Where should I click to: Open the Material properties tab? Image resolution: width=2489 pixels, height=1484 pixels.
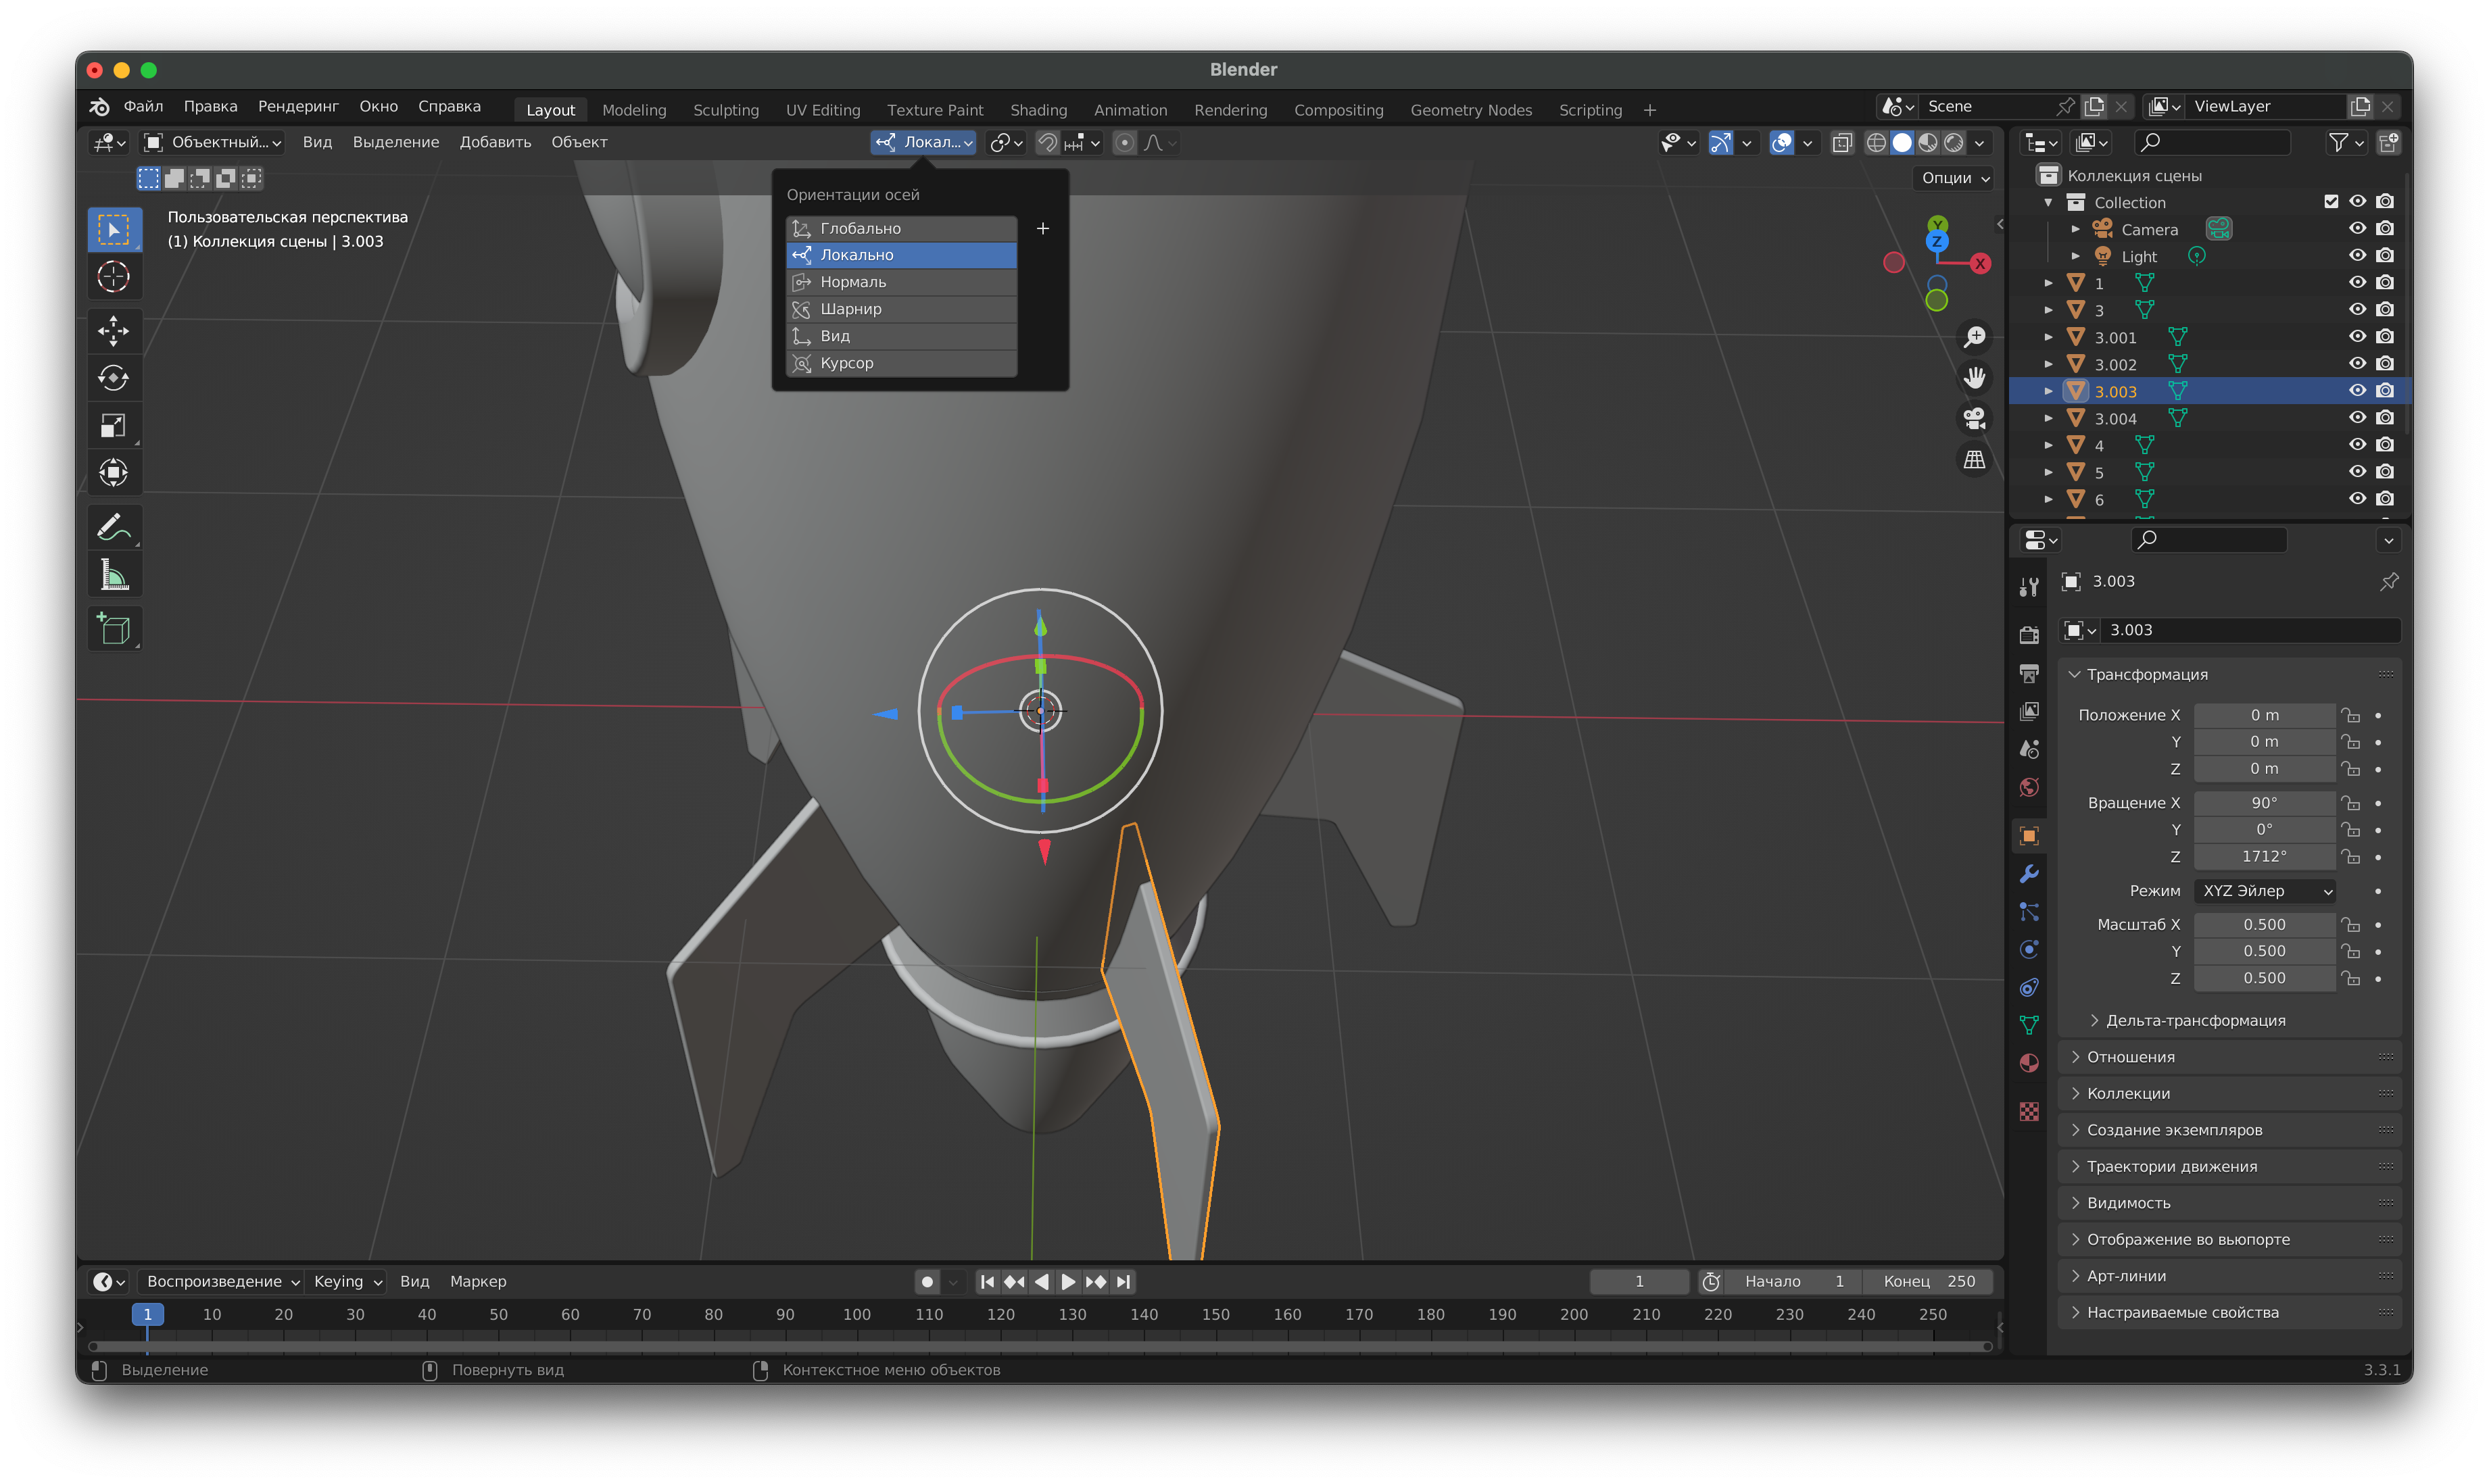click(2028, 1063)
